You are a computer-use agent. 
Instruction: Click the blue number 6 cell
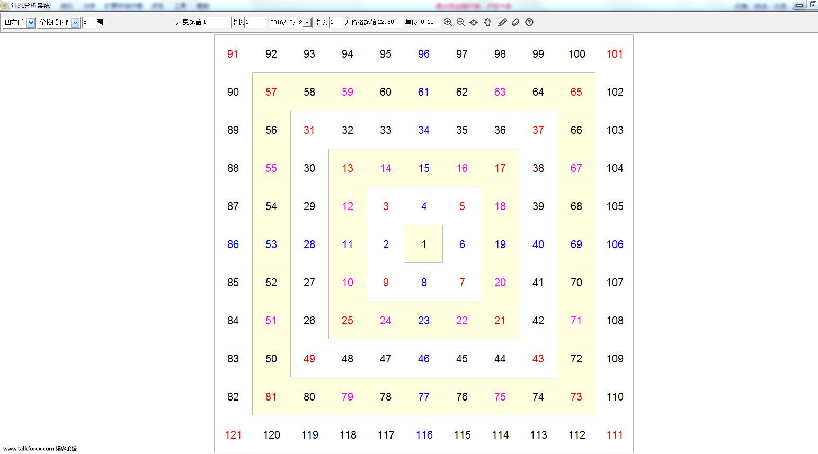coord(462,244)
